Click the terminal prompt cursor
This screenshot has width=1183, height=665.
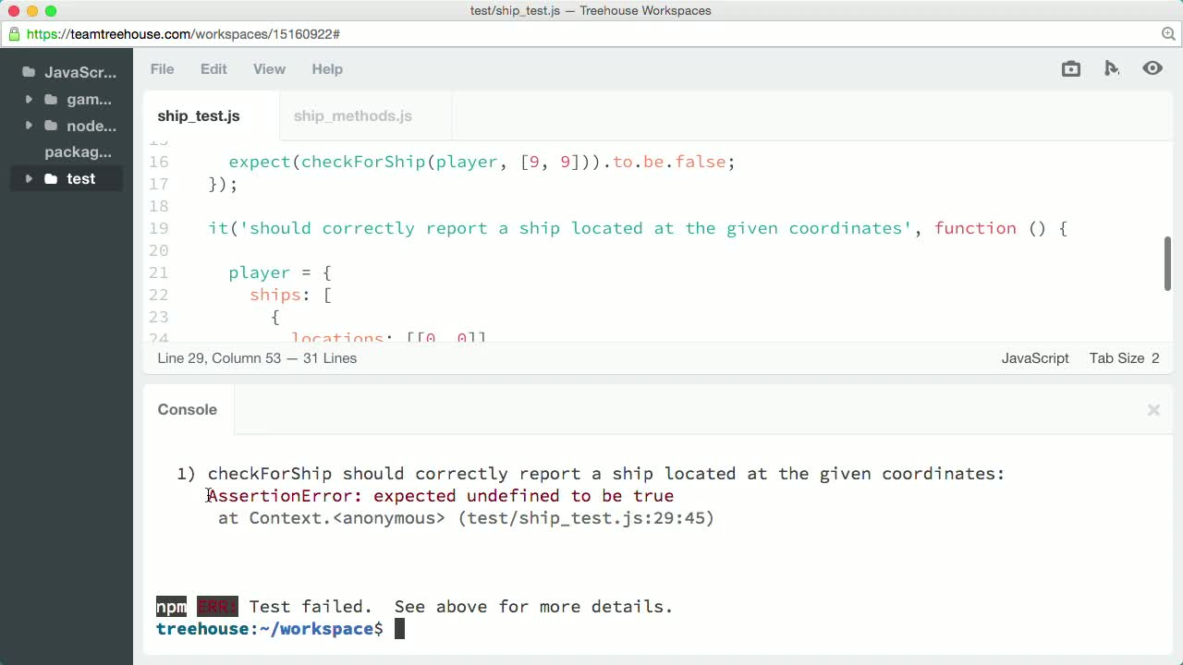(399, 629)
